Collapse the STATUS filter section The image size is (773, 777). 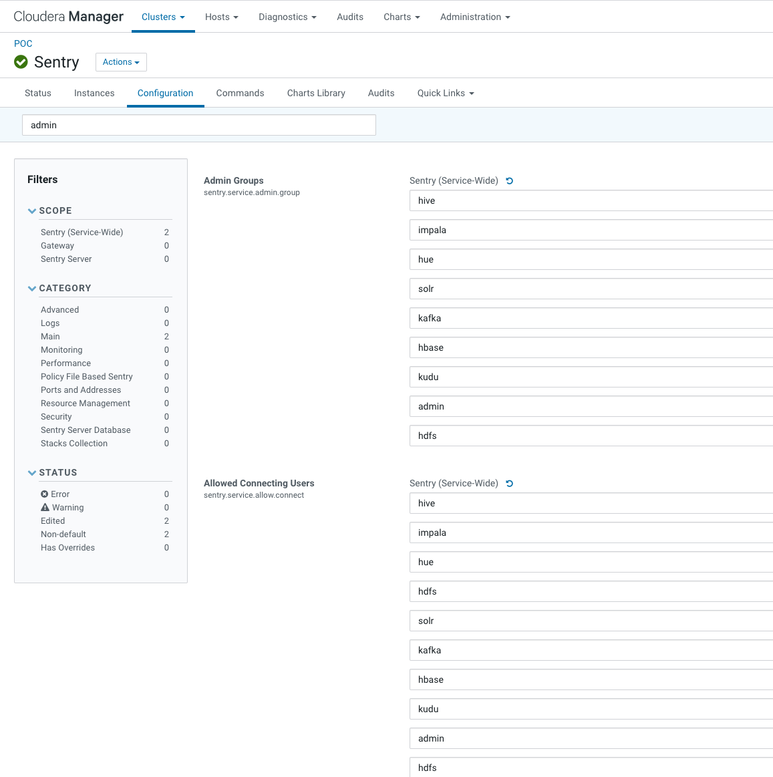pyautogui.click(x=31, y=473)
